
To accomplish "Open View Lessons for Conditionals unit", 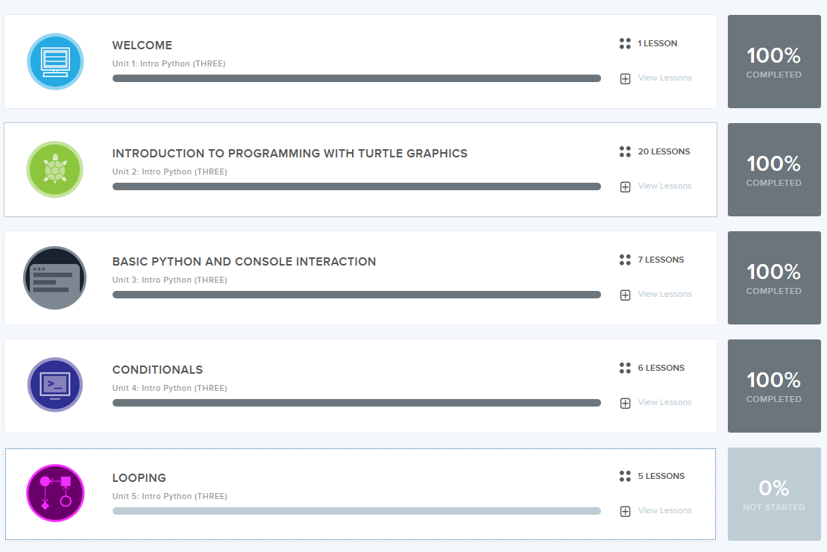I will click(664, 402).
